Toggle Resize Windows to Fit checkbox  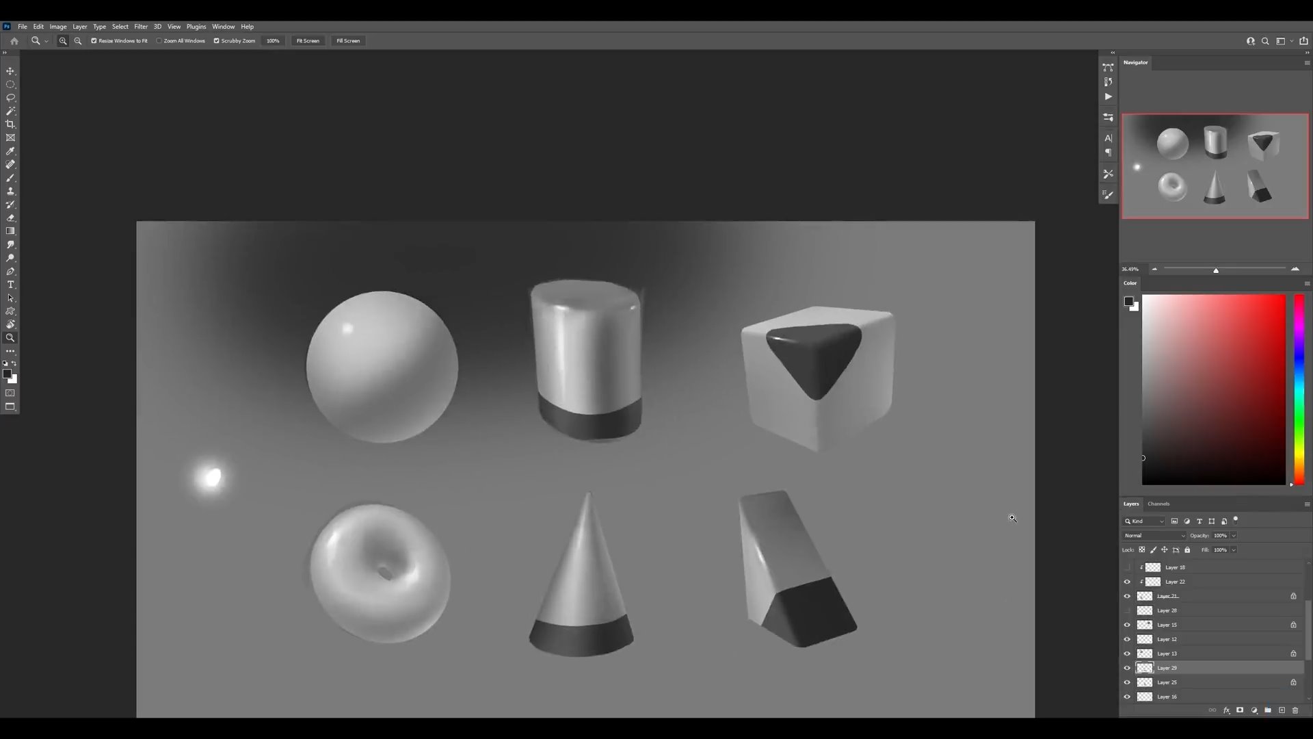[94, 41]
